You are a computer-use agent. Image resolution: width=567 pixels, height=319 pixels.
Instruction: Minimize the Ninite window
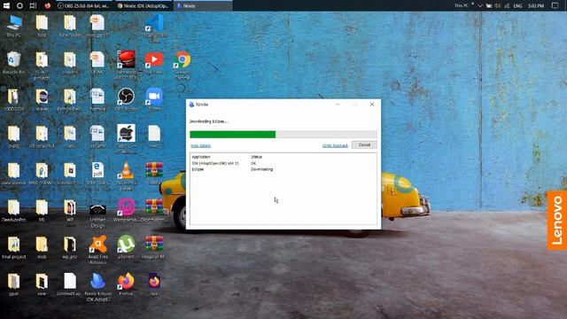point(338,105)
